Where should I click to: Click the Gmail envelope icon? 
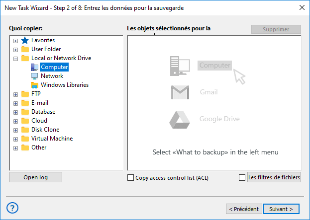180,92
